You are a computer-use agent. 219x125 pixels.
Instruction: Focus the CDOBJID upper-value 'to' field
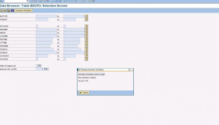tap(74, 53)
